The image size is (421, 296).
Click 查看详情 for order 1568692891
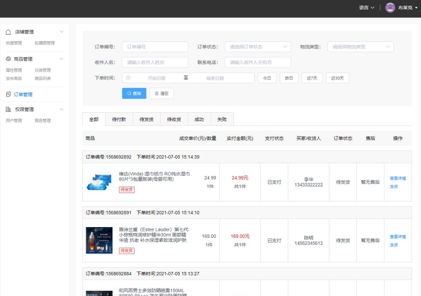[398, 237]
